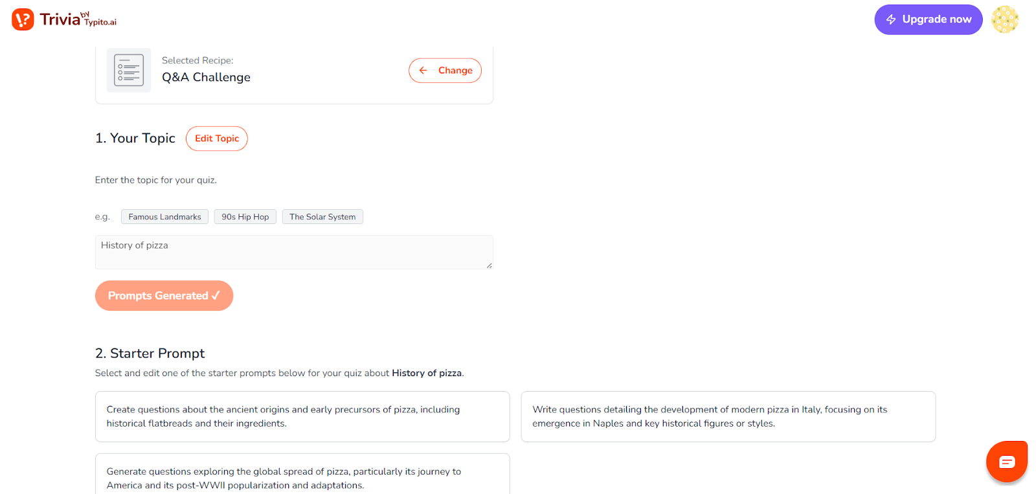
Task: Click the left arrow icon beside Change
Action: (x=423, y=71)
